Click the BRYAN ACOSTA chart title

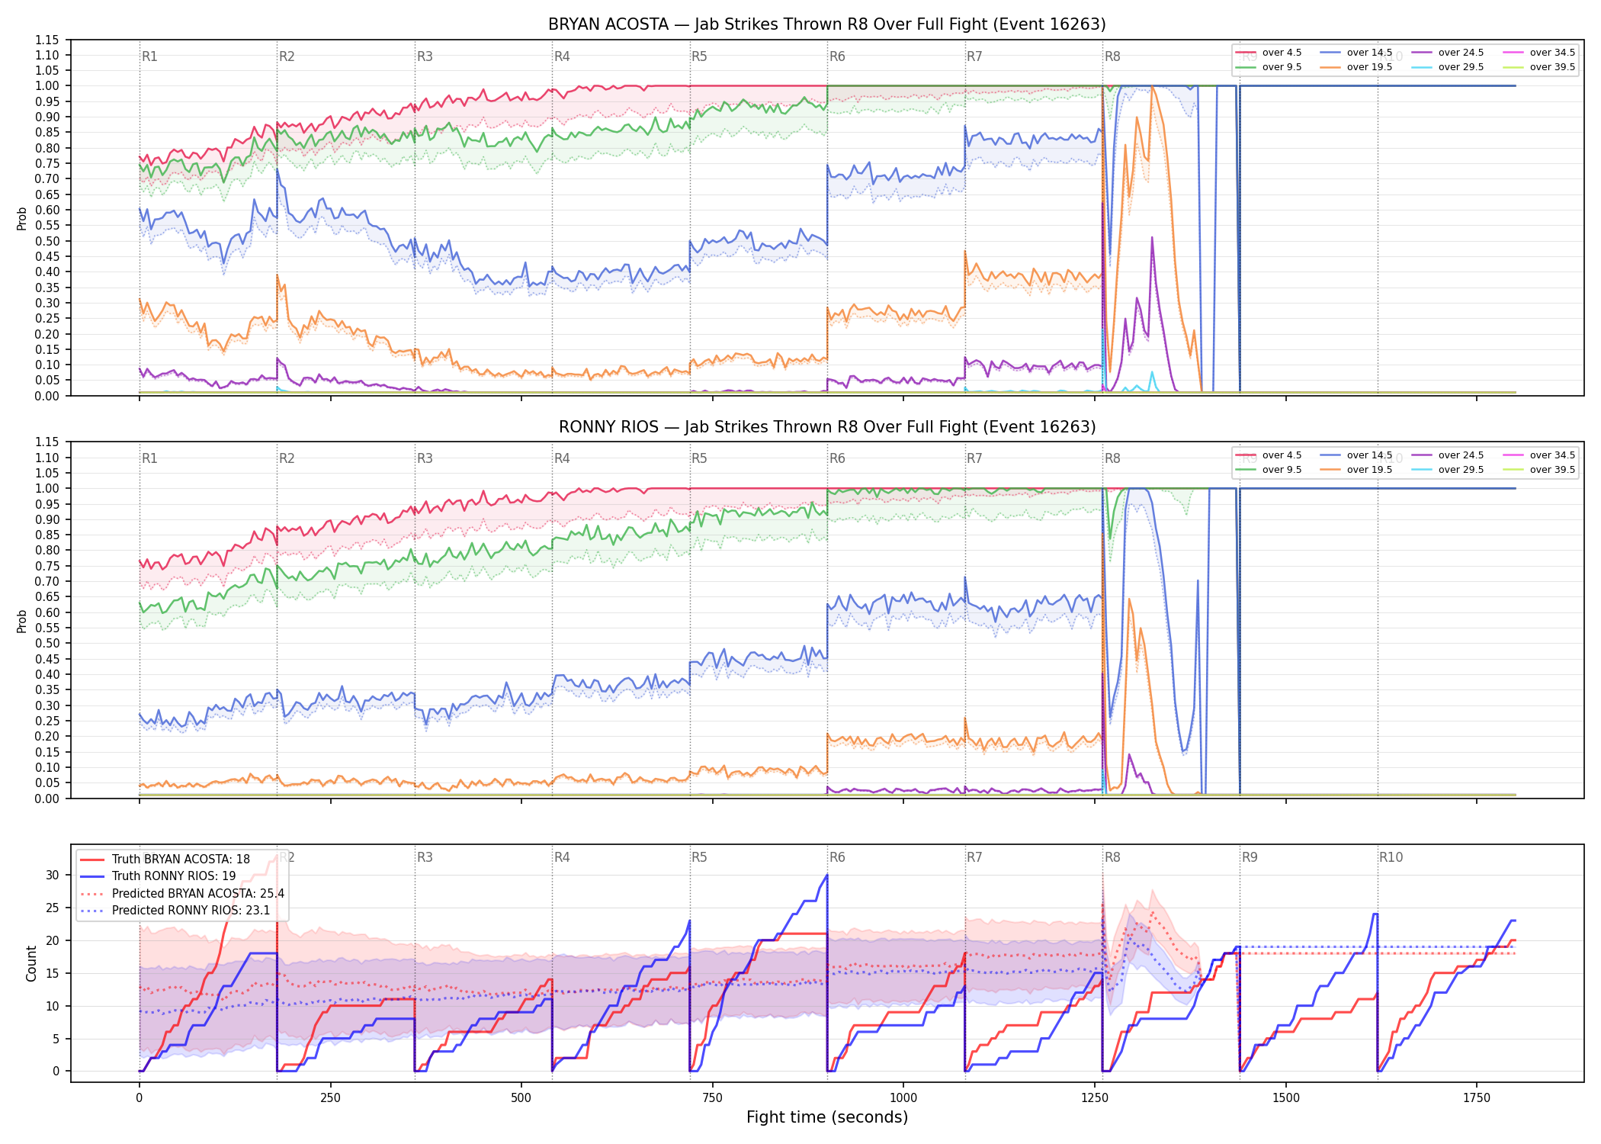(827, 24)
